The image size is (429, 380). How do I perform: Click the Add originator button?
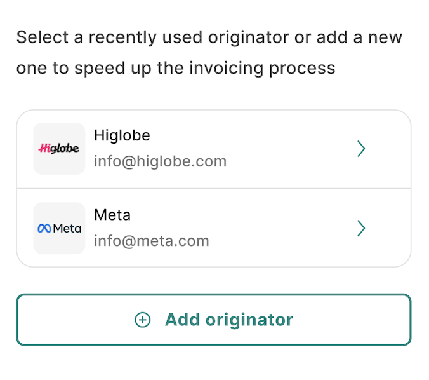click(x=214, y=320)
